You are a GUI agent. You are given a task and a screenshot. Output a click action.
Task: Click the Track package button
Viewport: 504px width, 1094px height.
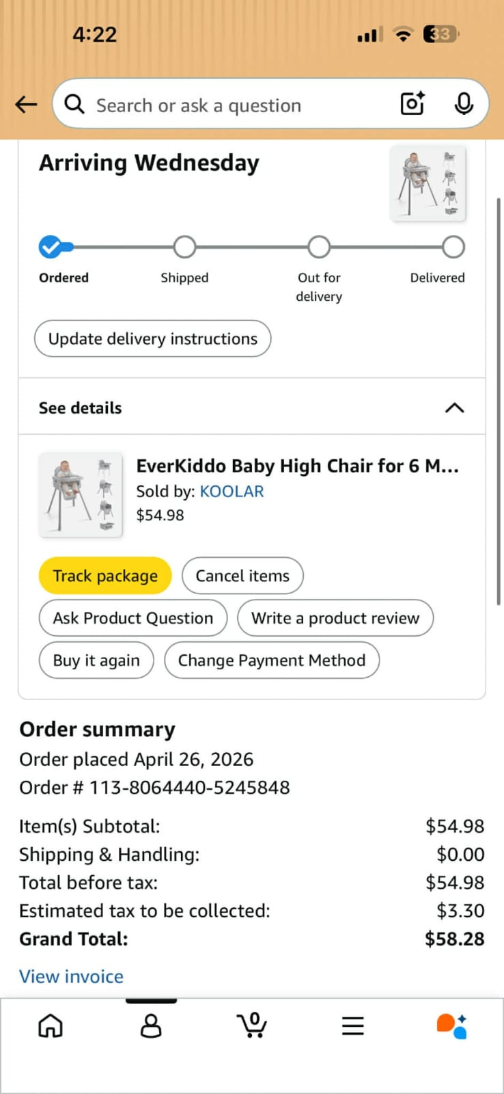[105, 576]
